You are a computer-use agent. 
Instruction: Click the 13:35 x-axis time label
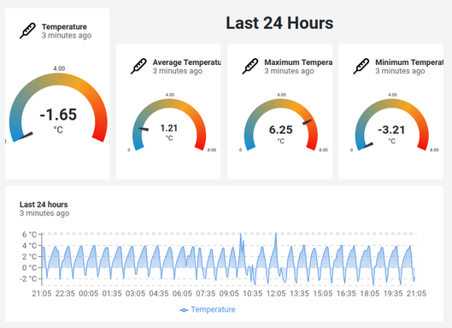click(x=299, y=294)
